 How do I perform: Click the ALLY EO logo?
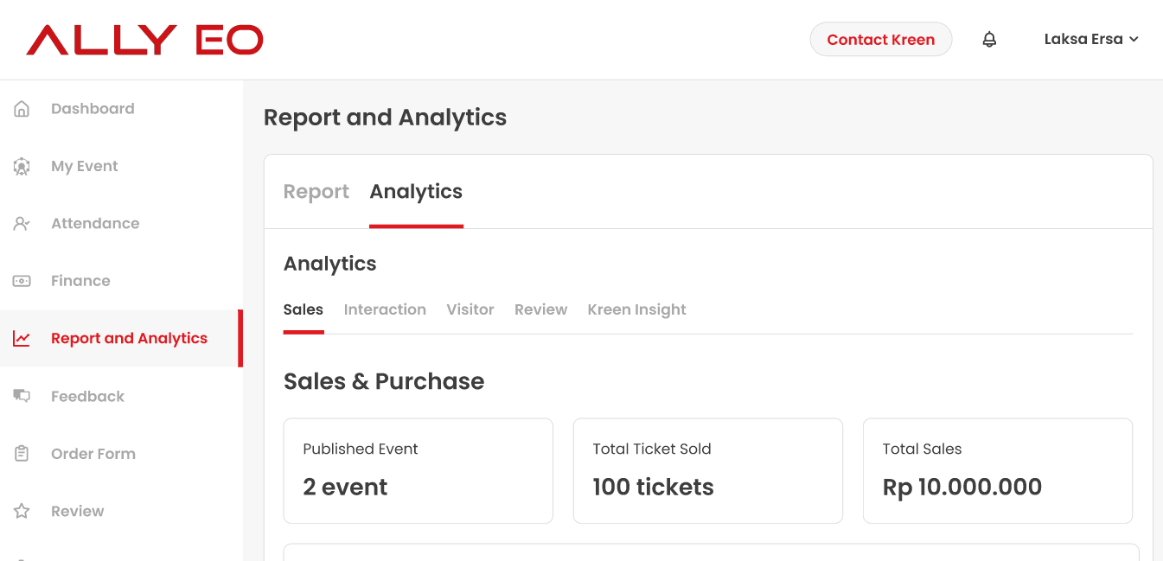pyautogui.click(x=144, y=40)
